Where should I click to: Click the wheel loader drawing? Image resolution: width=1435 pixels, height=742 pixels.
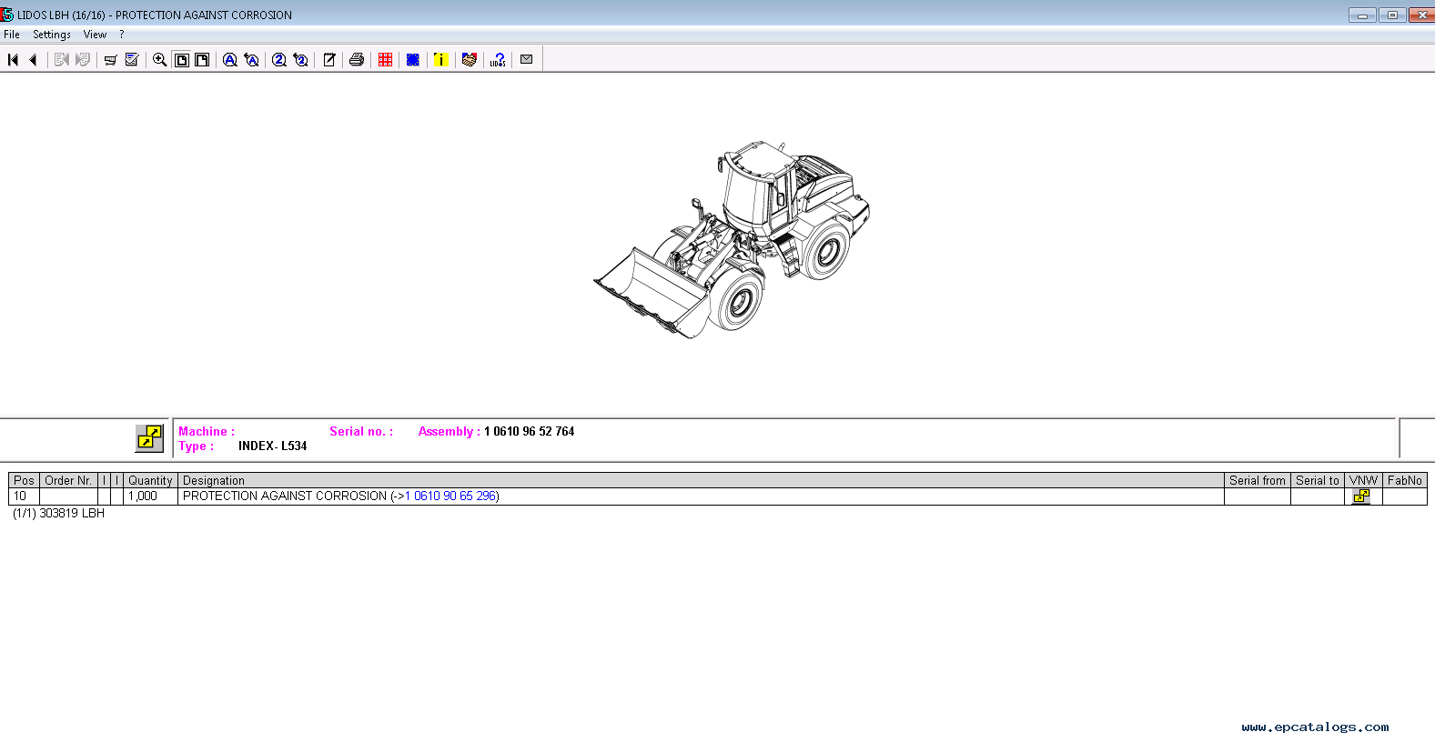pos(732,240)
